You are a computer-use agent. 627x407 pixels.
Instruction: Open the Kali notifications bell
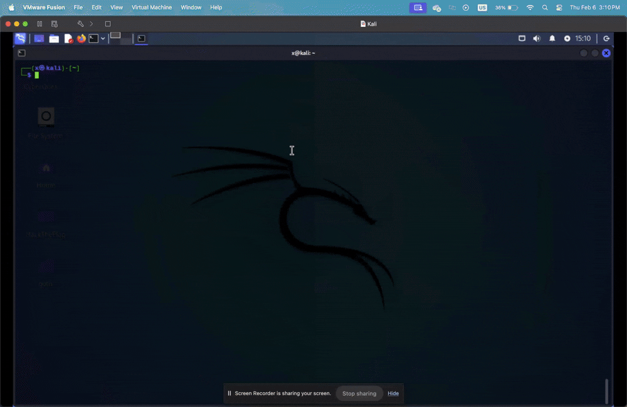552,38
